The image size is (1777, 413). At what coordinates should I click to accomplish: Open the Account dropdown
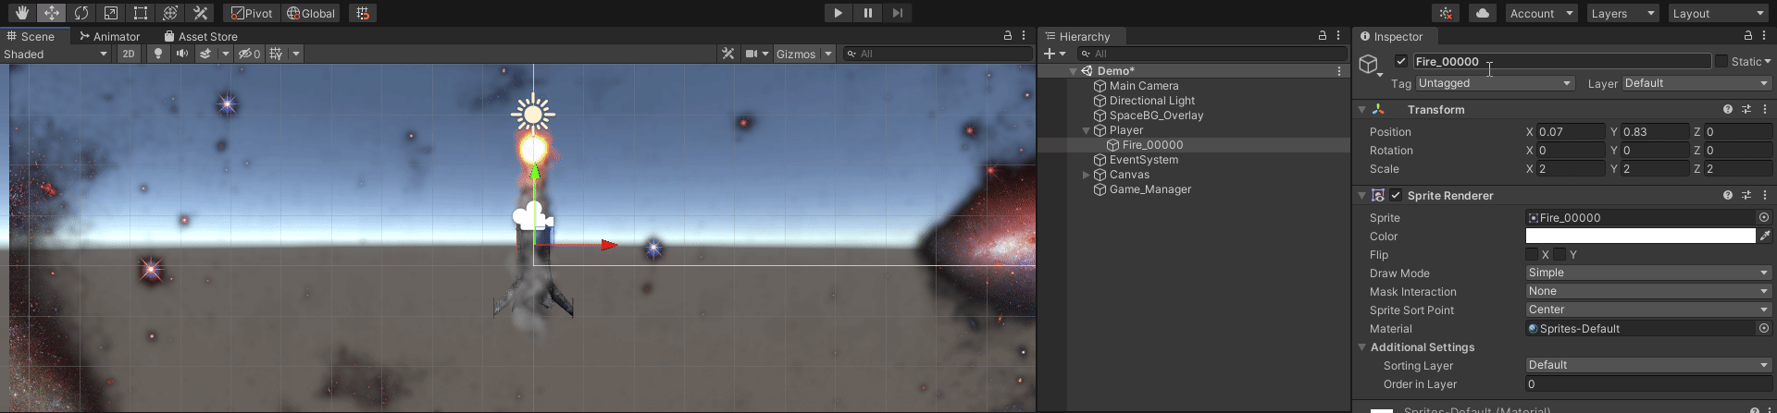1541,13
